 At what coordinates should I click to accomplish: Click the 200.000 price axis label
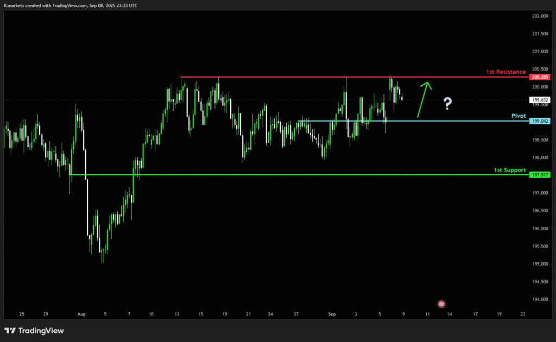click(540, 87)
